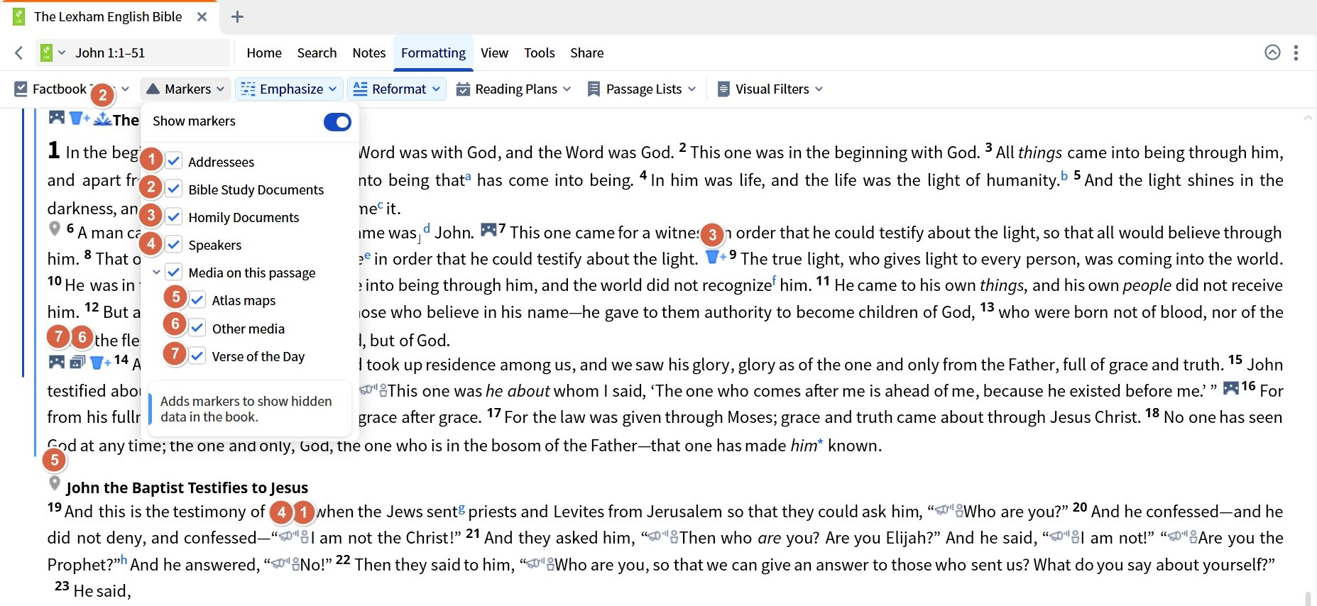Open the Reading Plans dropdown
The width and height of the screenshot is (1317, 606).
(513, 89)
